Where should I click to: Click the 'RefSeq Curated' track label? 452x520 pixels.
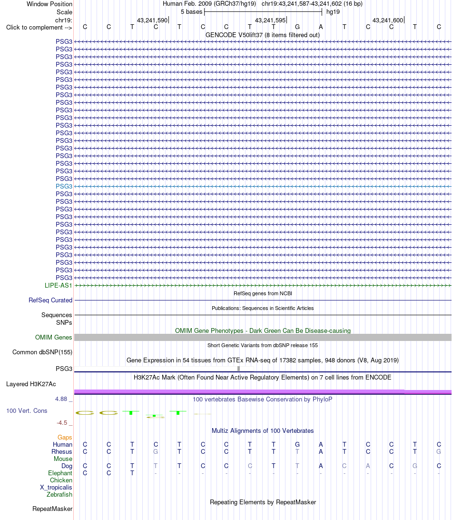[x=50, y=300]
